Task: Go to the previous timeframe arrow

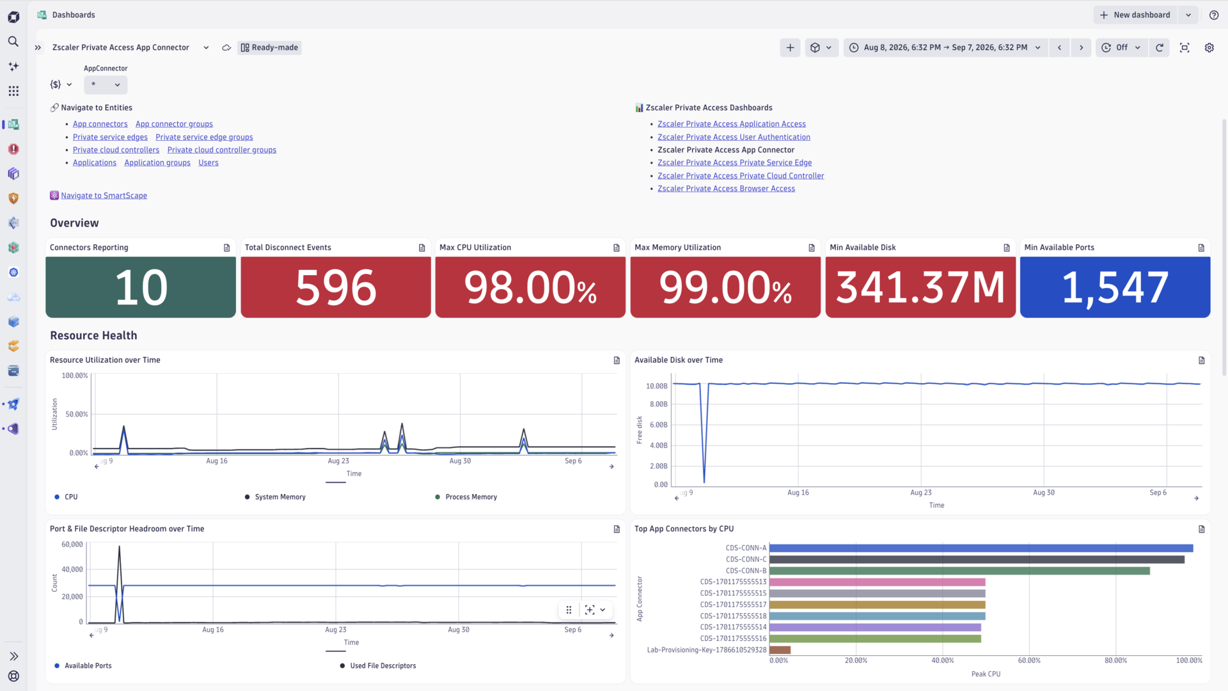Action: click(x=1060, y=47)
